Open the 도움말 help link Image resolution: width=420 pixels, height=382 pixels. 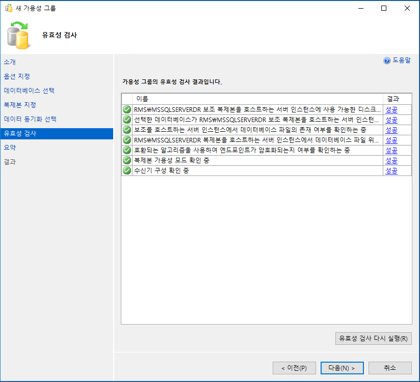point(401,61)
